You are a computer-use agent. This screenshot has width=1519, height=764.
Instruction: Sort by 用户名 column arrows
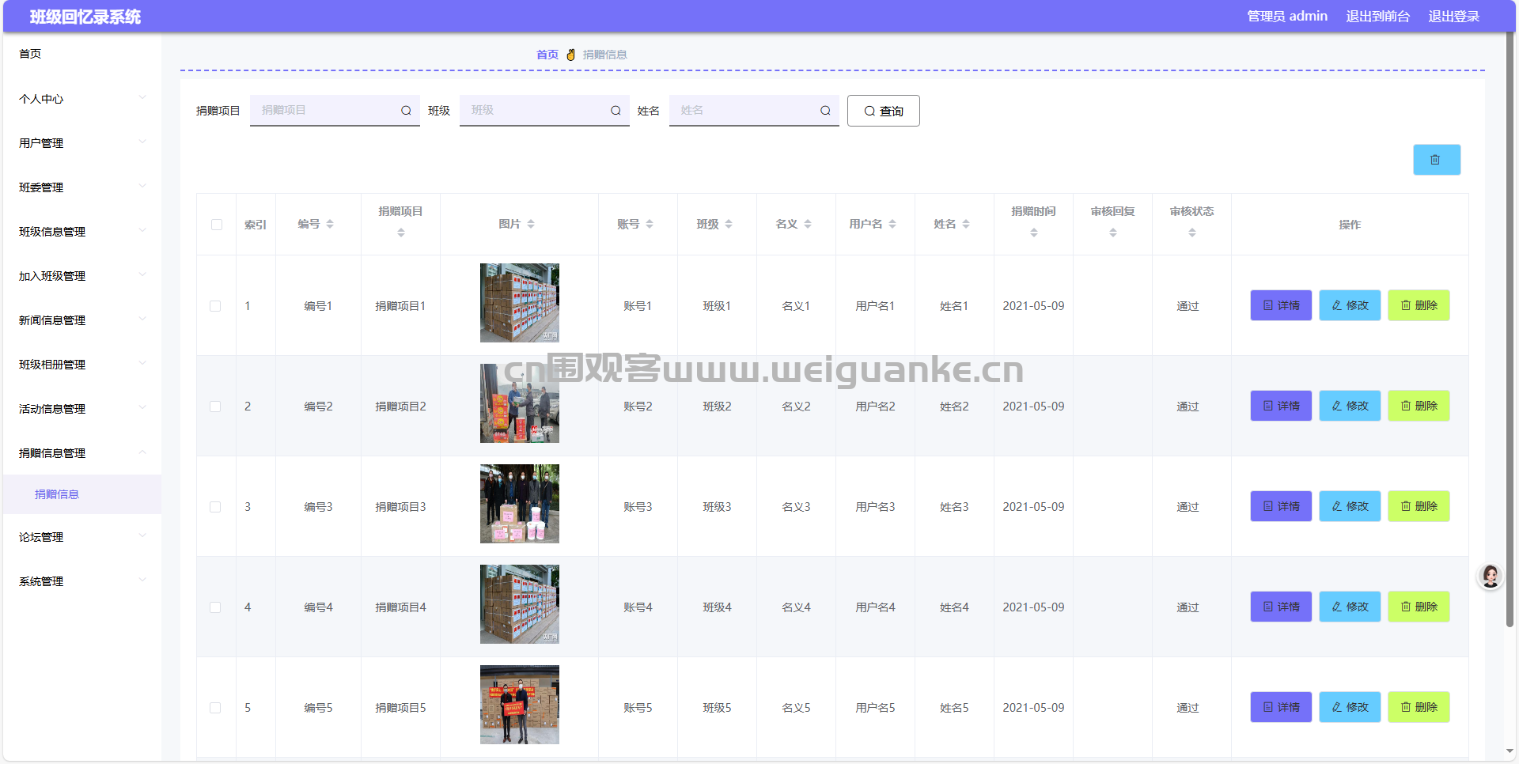(892, 225)
